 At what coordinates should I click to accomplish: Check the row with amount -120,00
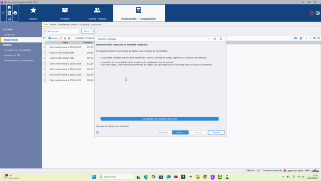[44, 75]
